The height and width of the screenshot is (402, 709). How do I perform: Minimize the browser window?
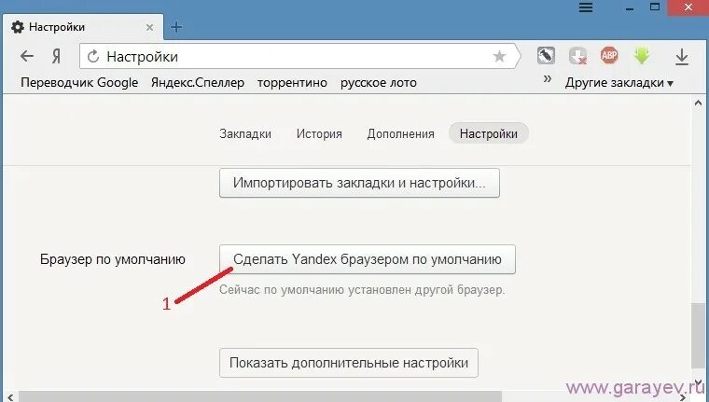coord(630,7)
